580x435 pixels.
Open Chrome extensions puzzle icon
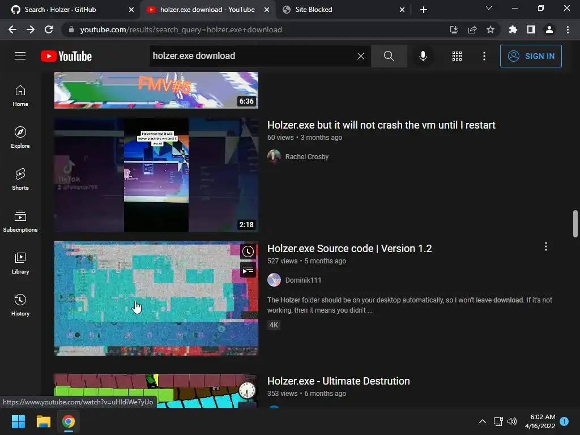click(x=513, y=29)
